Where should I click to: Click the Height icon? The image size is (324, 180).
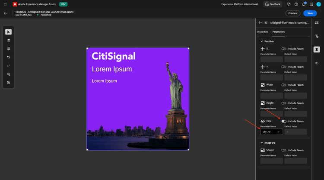(x=263, y=103)
